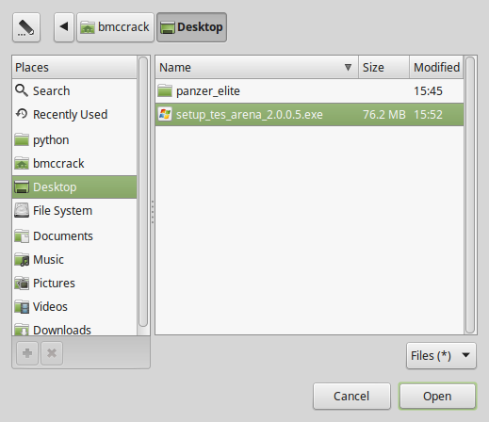489x422 pixels.
Task: Click the 76.2 MB size cell
Action: [x=384, y=114]
